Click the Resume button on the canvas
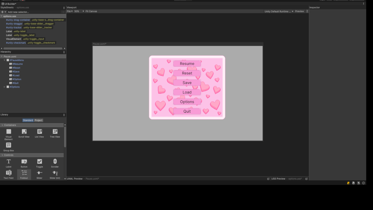 click(187, 63)
